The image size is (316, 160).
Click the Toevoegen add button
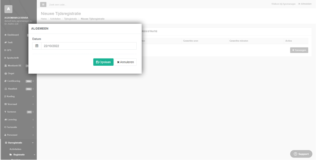point(299,50)
